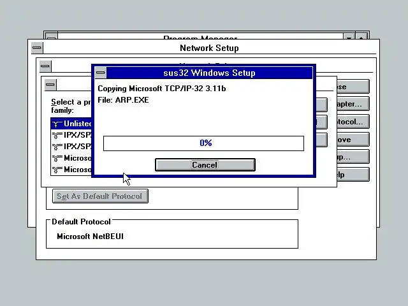
Task: Click the File: ARP.EXE status text
Action: pos(123,100)
